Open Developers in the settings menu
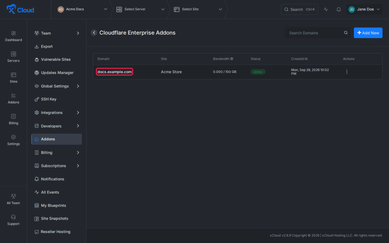This screenshot has width=389, height=243. point(57,126)
